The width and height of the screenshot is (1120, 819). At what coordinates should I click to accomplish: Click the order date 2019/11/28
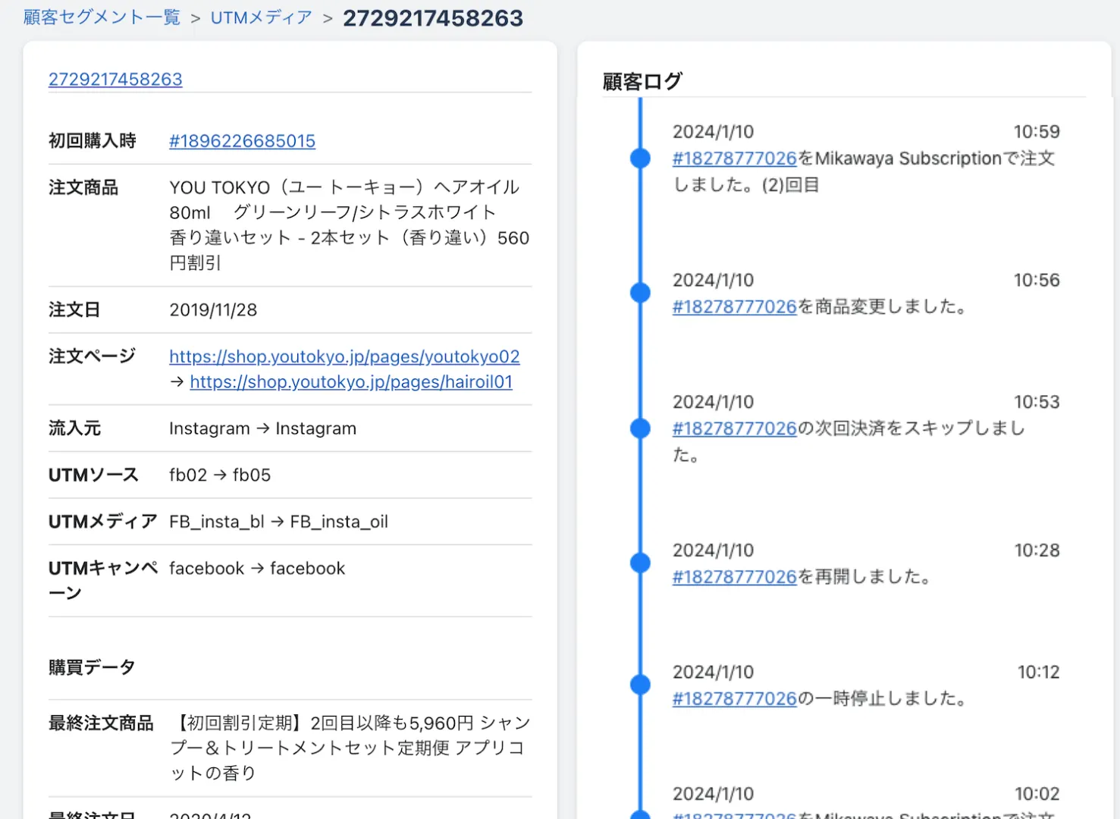[213, 309]
